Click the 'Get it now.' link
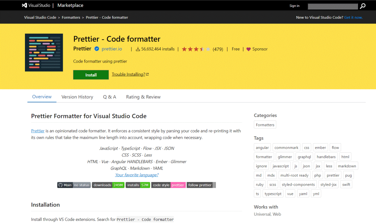 pyautogui.click(x=353, y=18)
